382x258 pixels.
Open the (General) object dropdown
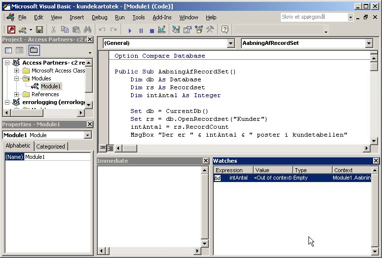(230, 43)
